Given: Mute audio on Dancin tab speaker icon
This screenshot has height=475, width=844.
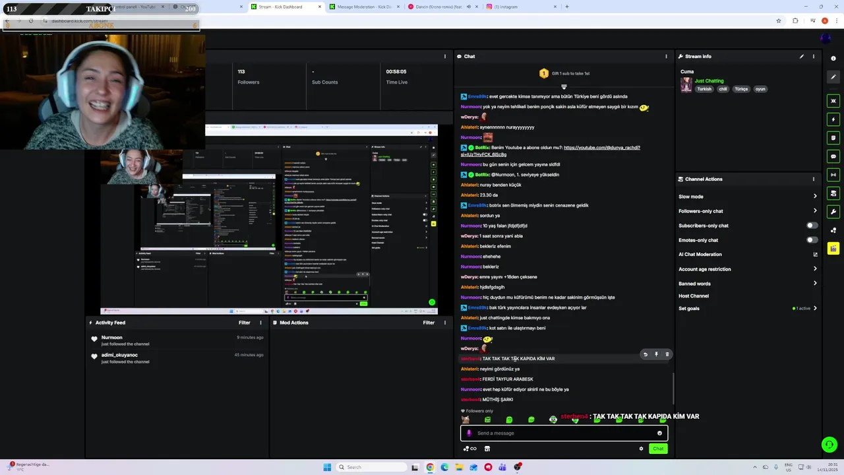Looking at the screenshot, I should [x=469, y=7].
